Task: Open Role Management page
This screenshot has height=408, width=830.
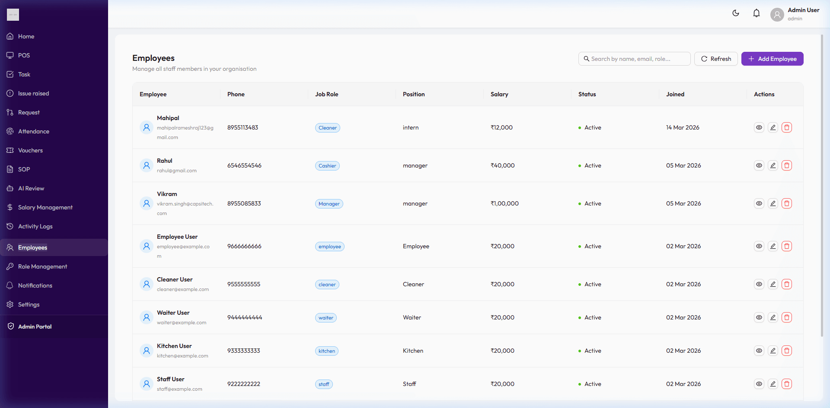Action: click(x=42, y=266)
